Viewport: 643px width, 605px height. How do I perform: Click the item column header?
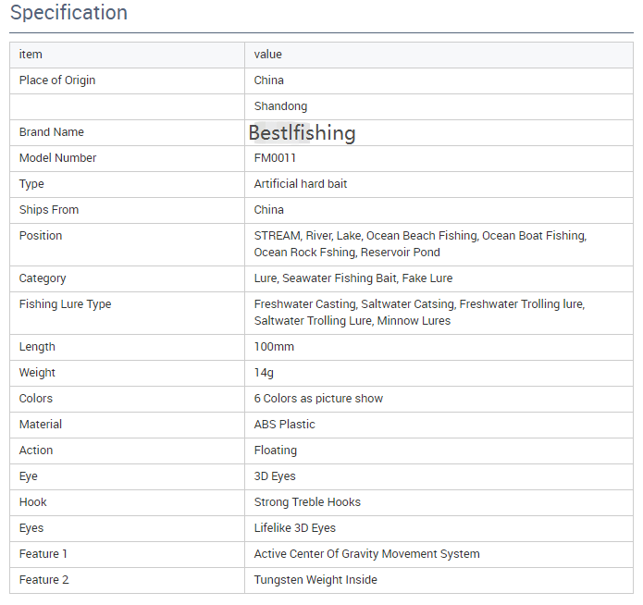coord(31,55)
